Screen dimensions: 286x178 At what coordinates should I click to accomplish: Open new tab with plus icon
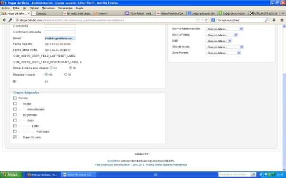(x=283, y=13)
